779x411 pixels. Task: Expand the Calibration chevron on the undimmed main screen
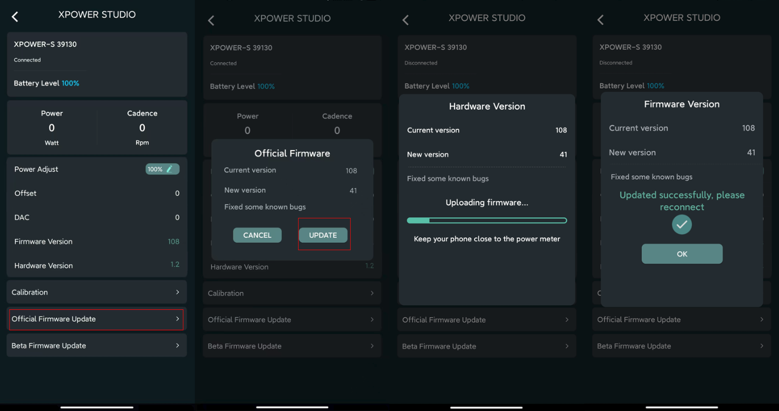[178, 292]
